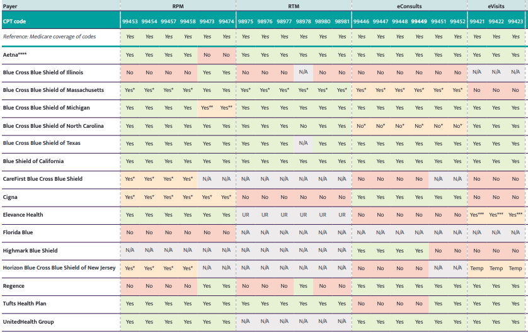This screenshot has height=335, width=528.
Task: Select the eVisits column group header
Action: pos(496,6)
